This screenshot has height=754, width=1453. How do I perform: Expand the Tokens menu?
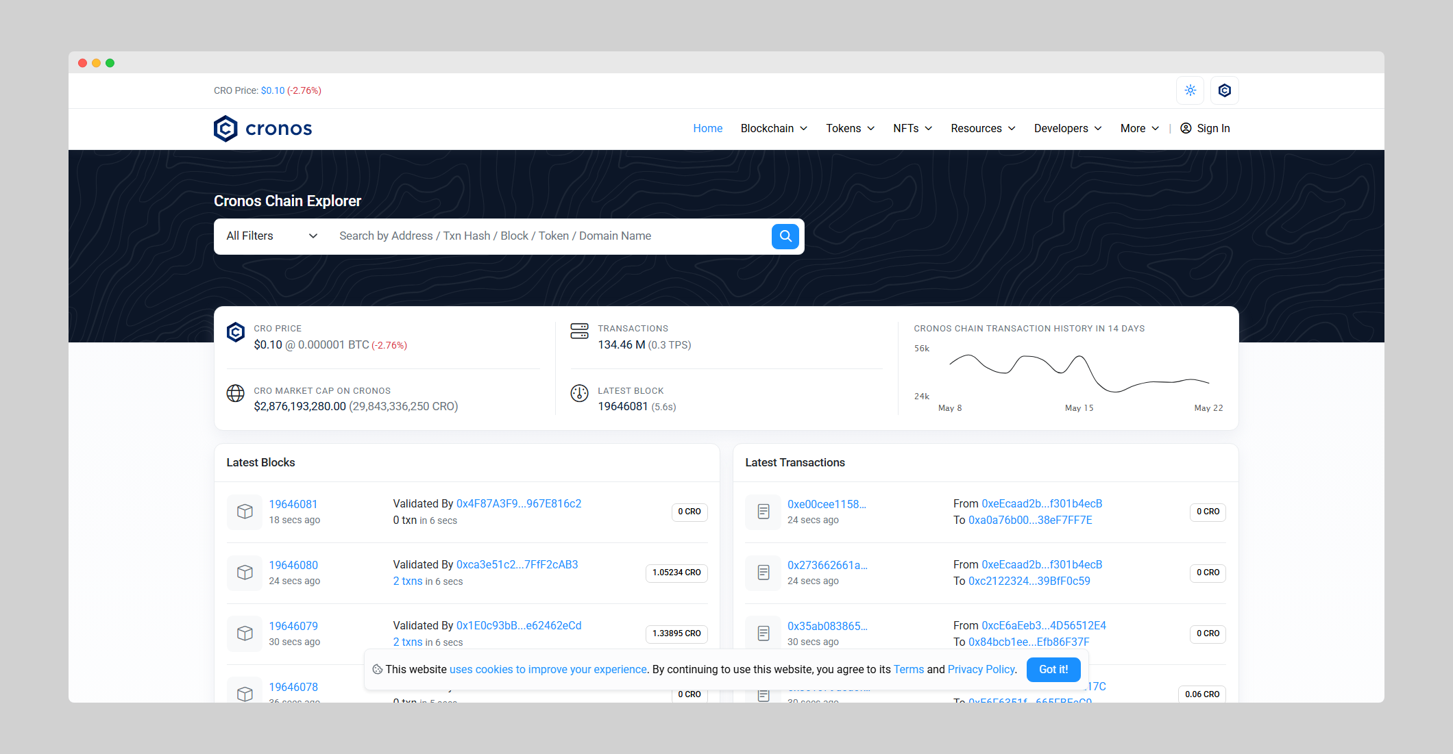850,129
